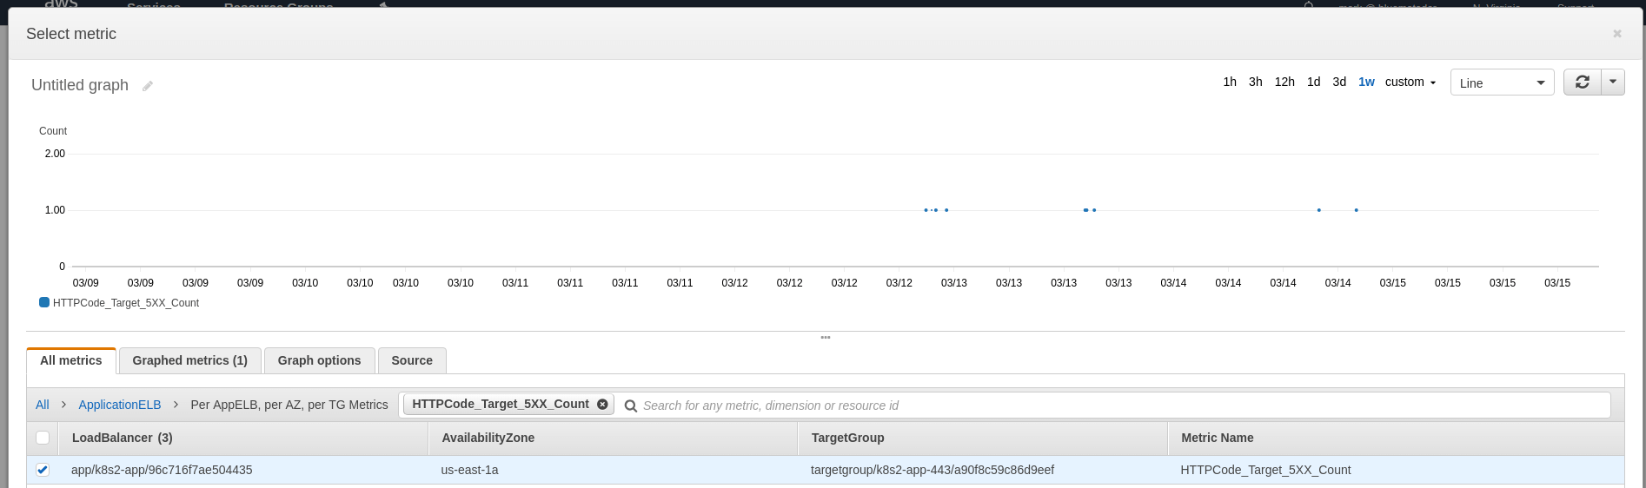Open the custom time range dropdown
Screen dimensions: 1646x488
[x=1410, y=82]
